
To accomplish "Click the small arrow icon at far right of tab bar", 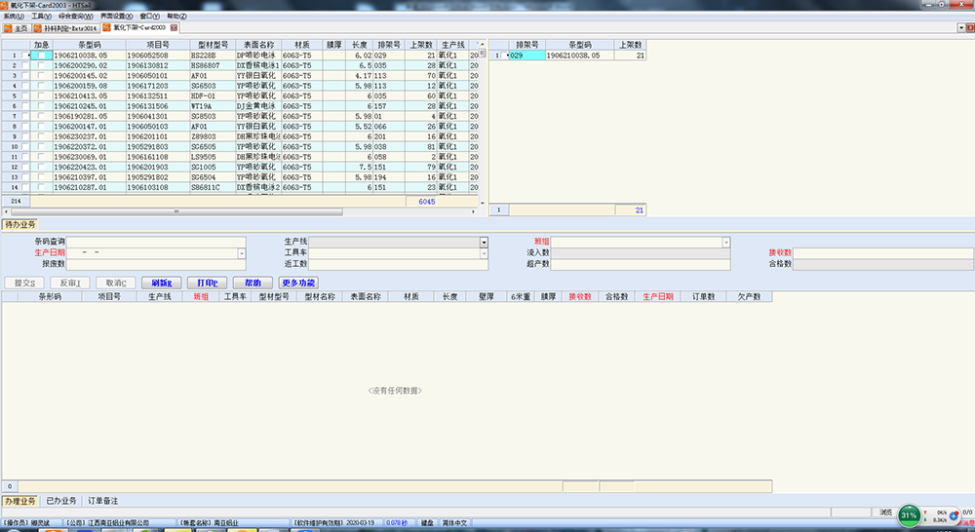I will tap(962, 28).
